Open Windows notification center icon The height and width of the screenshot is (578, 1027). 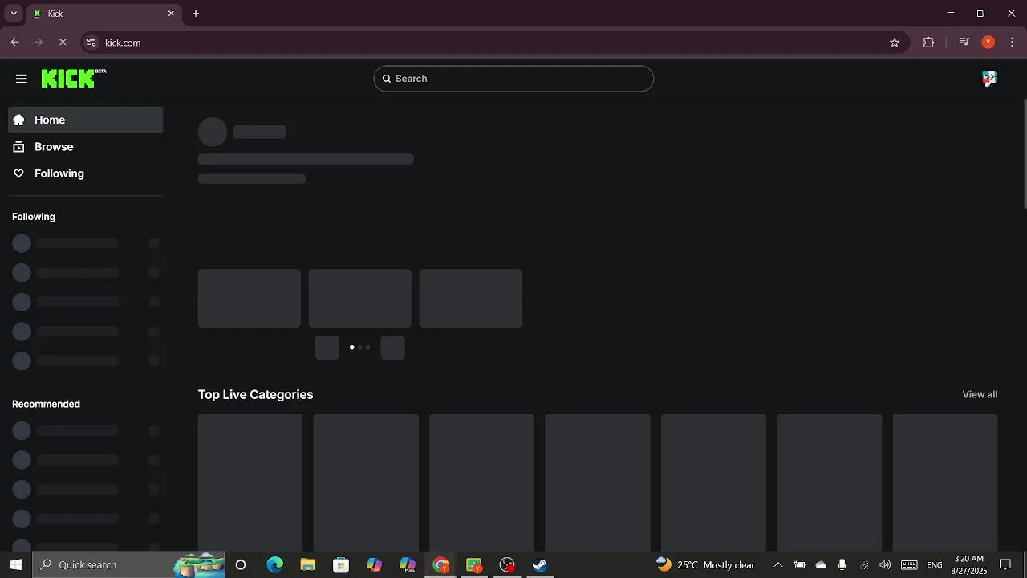coord(1005,564)
